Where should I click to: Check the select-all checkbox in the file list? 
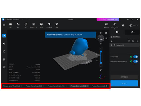[112, 41]
